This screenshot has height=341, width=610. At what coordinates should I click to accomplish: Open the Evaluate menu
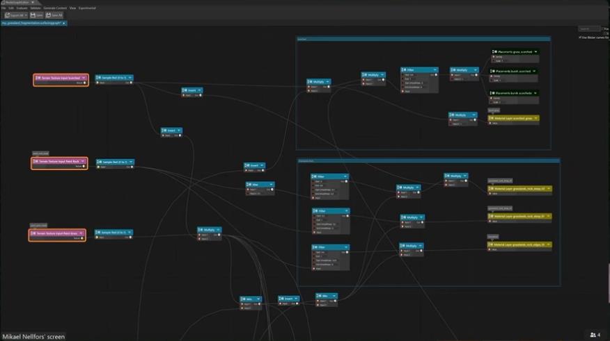coord(22,8)
